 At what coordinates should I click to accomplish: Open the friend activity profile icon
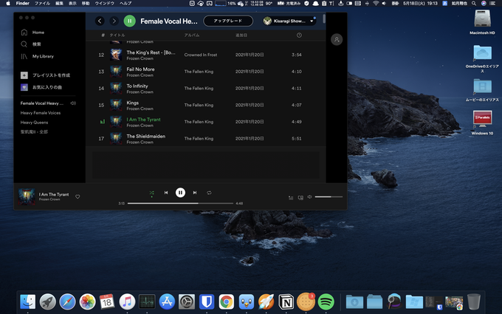click(337, 40)
